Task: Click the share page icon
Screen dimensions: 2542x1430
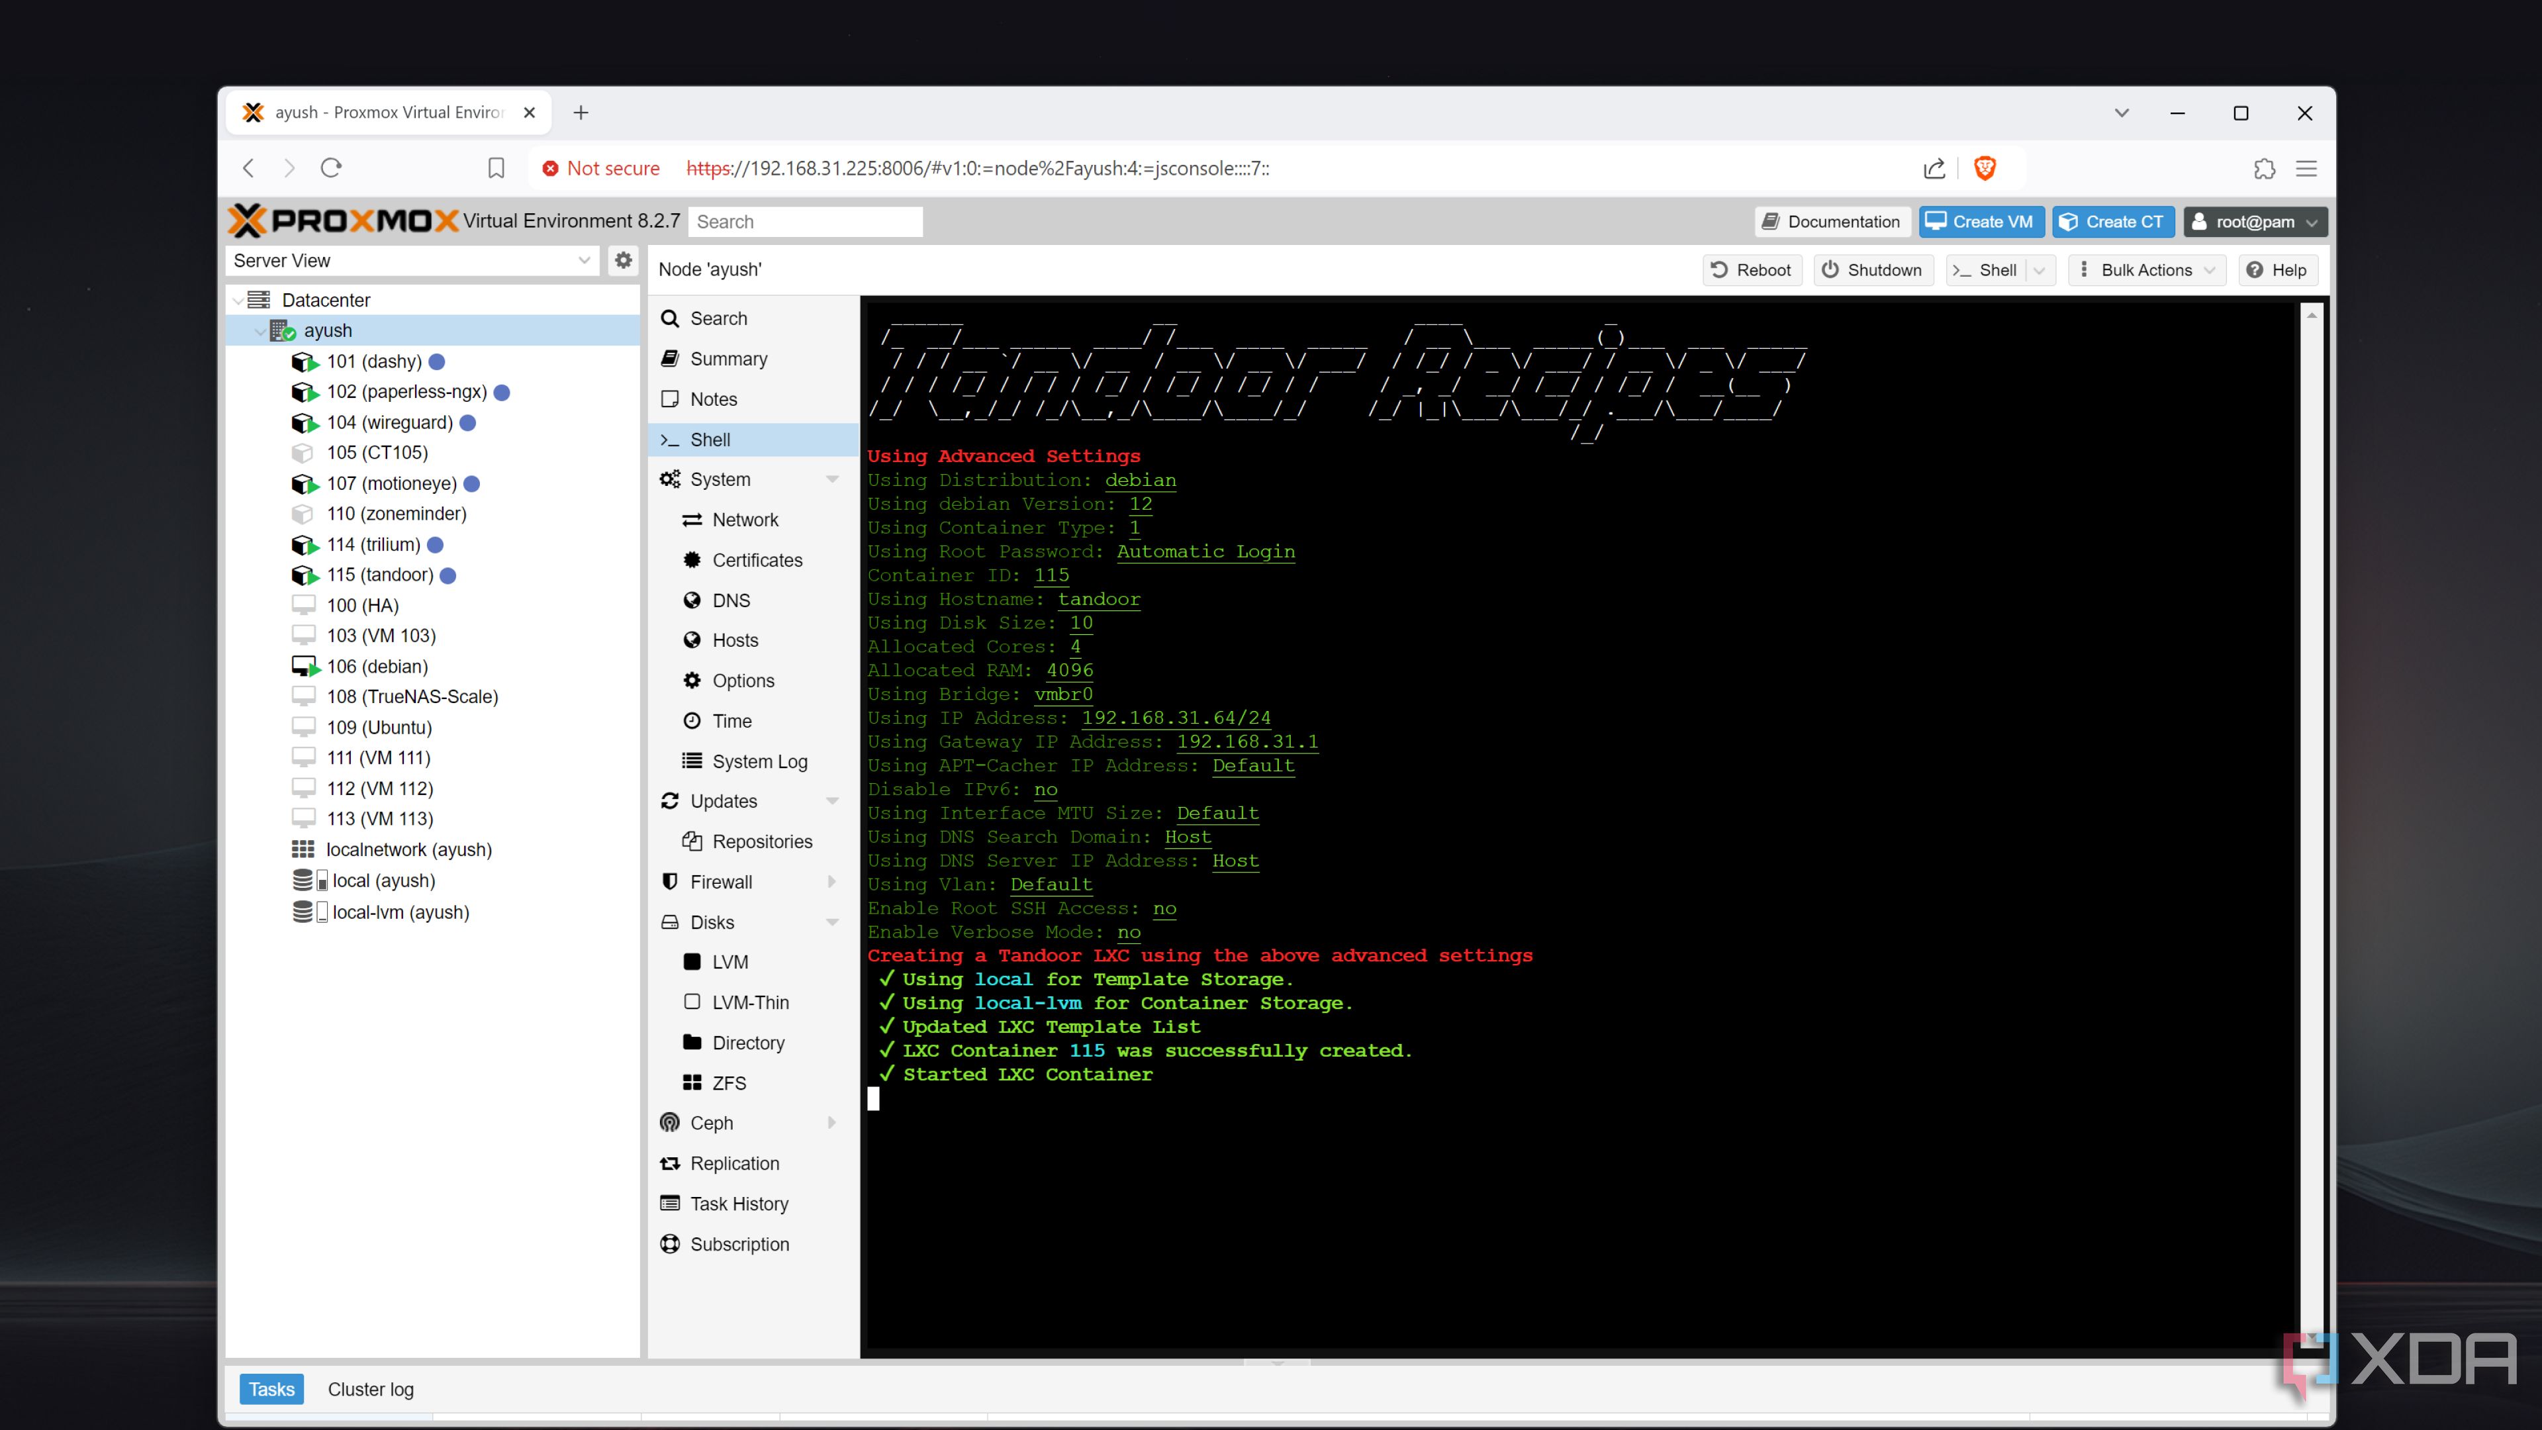Action: [1934, 169]
